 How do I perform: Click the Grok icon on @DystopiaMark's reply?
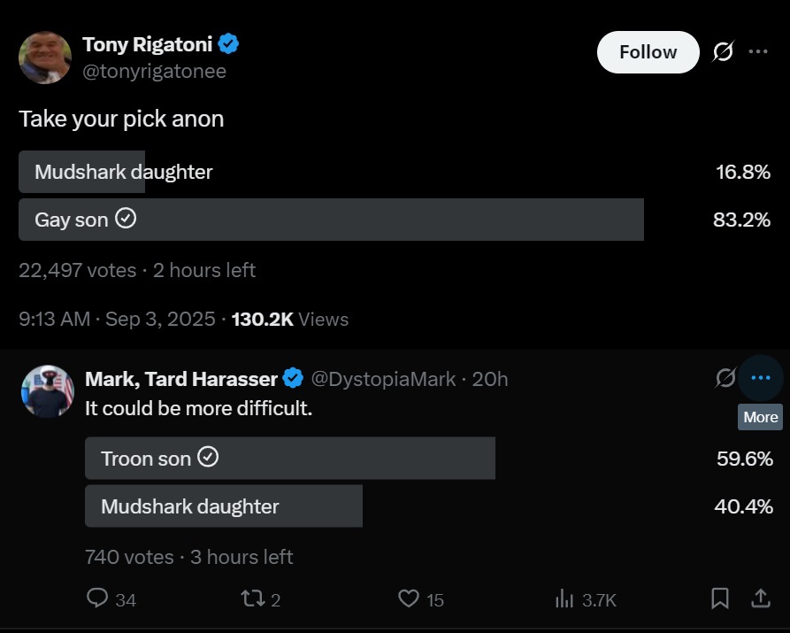click(725, 379)
